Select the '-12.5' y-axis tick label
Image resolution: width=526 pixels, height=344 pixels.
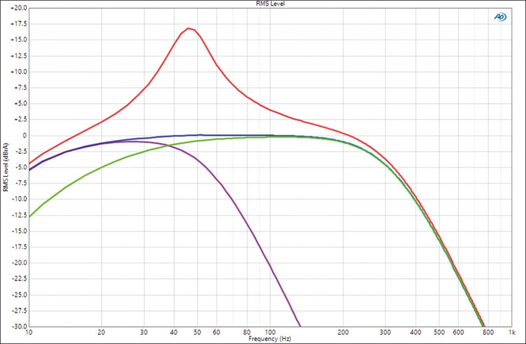tap(19, 215)
